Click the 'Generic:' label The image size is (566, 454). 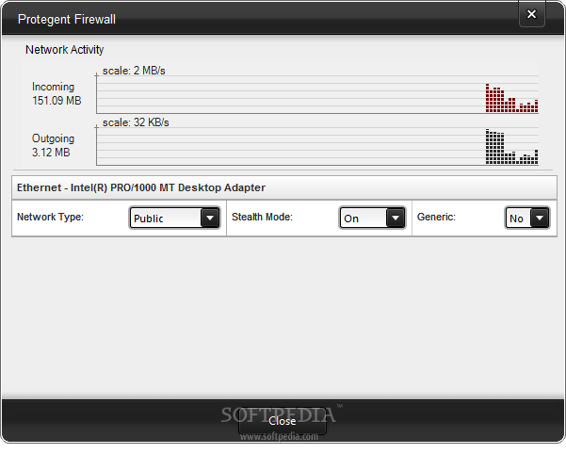click(436, 217)
